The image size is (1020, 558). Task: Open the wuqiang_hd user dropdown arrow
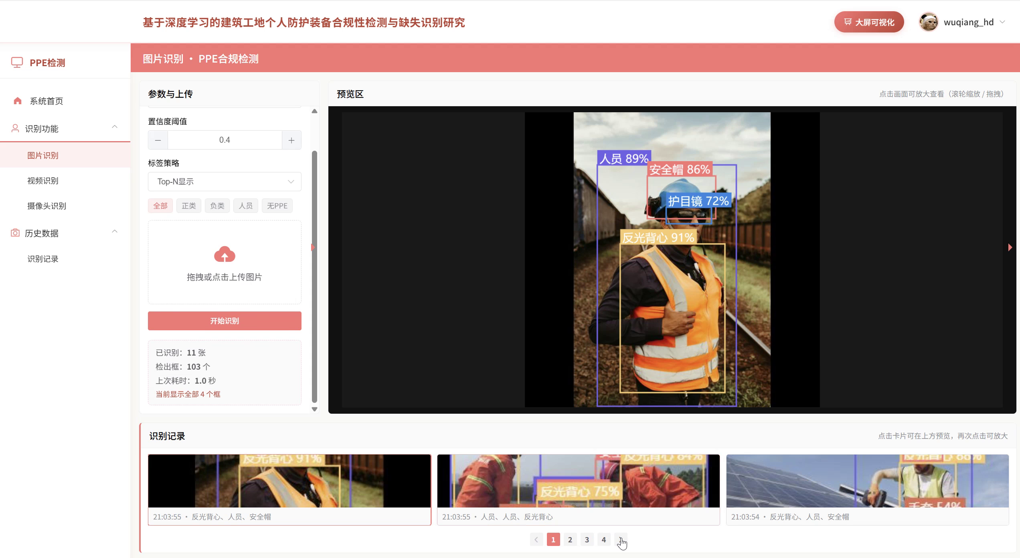1002,22
